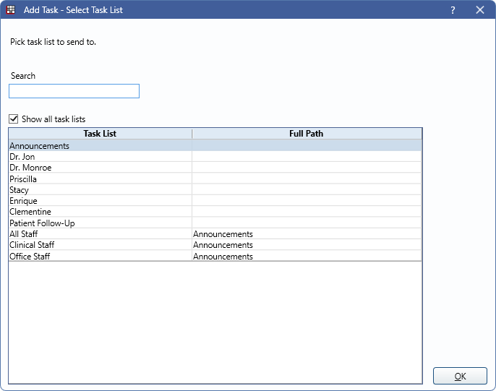Click the application icon in title bar
The width and height of the screenshot is (496, 391).
11,10
